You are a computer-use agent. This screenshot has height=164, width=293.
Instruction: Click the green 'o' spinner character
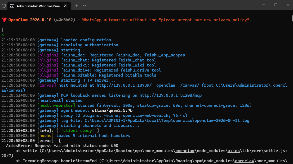click(x=2, y=35)
